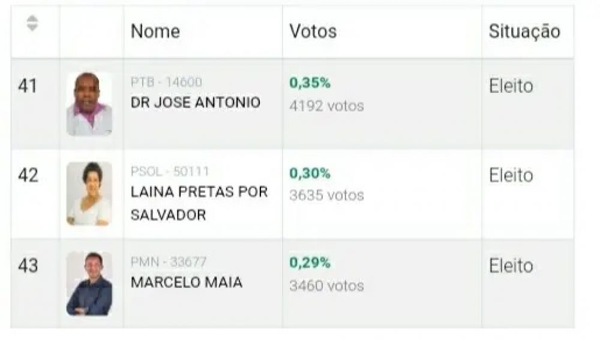Open Dr Jose Antonio candidate photo
The image size is (600, 340).
(89, 104)
